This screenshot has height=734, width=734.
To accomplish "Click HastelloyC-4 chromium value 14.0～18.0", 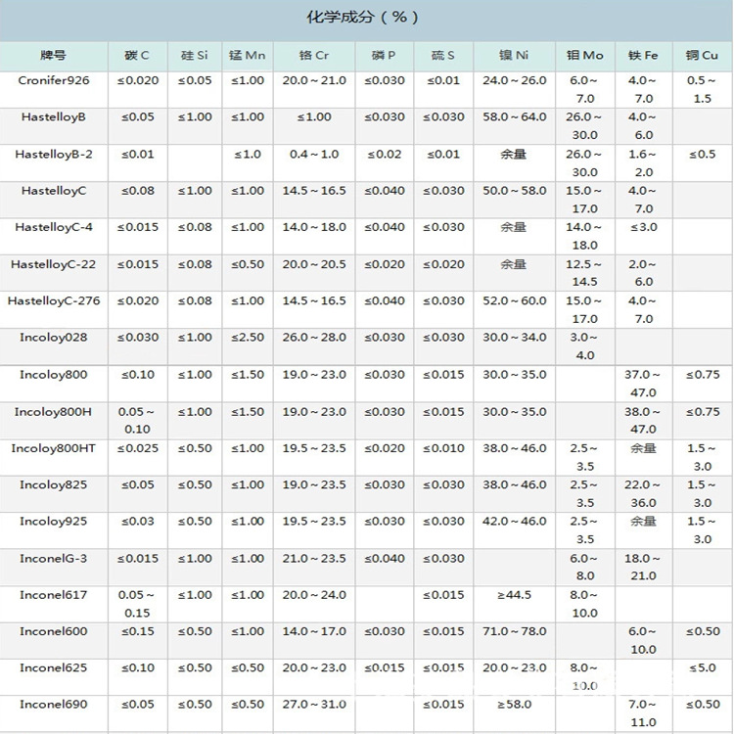I will [x=314, y=227].
